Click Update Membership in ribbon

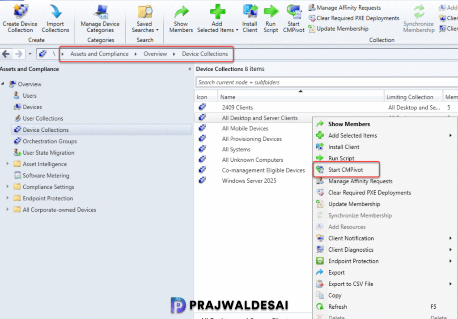339,29
